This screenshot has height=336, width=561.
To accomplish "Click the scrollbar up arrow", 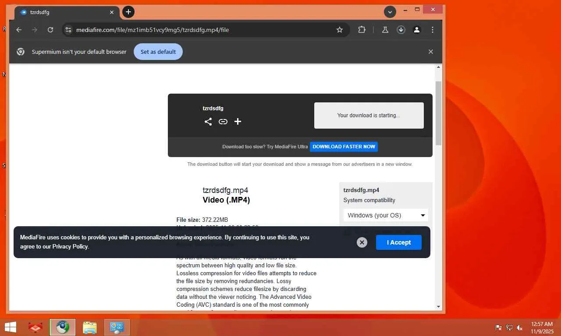I will pos(439,67).
